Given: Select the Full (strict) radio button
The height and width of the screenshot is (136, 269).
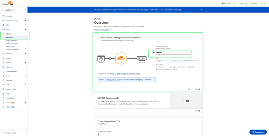Looking at the screenshot, I should (x=153, y=65).
